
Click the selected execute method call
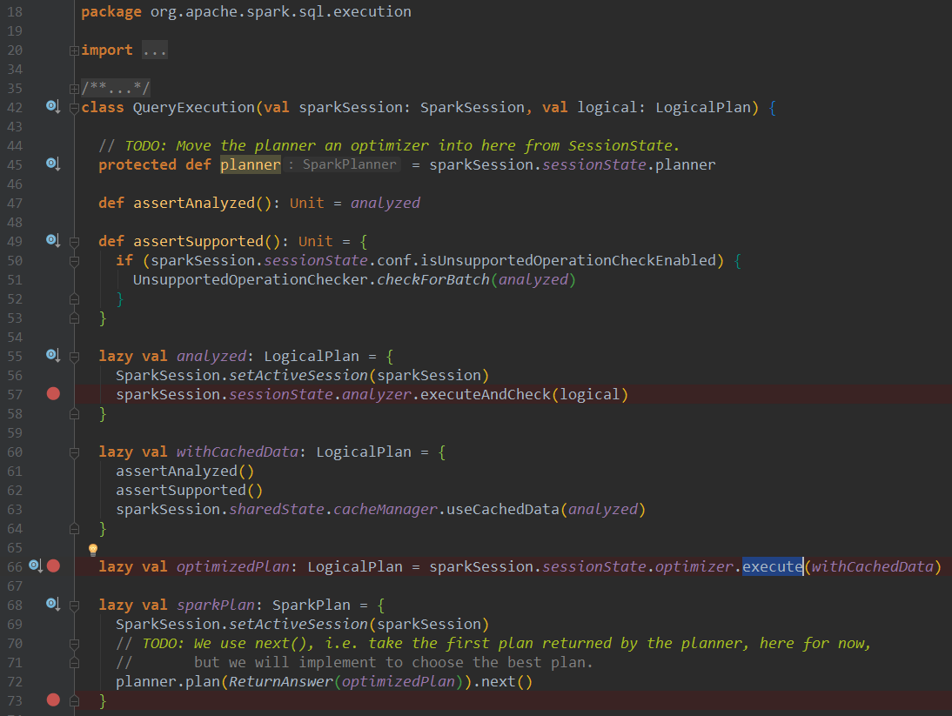coord(772,566)
